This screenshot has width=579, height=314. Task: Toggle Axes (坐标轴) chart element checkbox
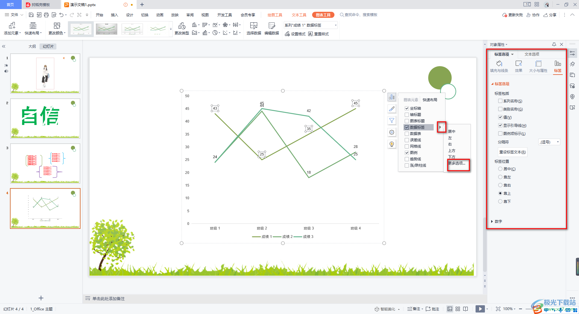407,108
